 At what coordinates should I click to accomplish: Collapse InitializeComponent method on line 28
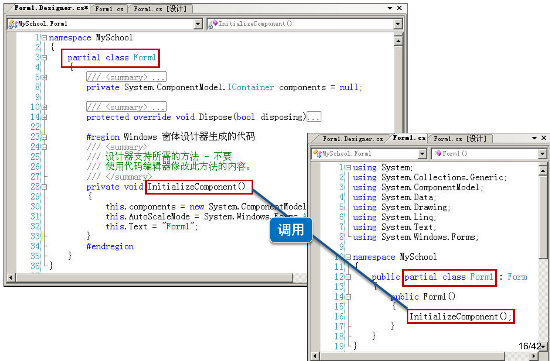click(44, 187)
